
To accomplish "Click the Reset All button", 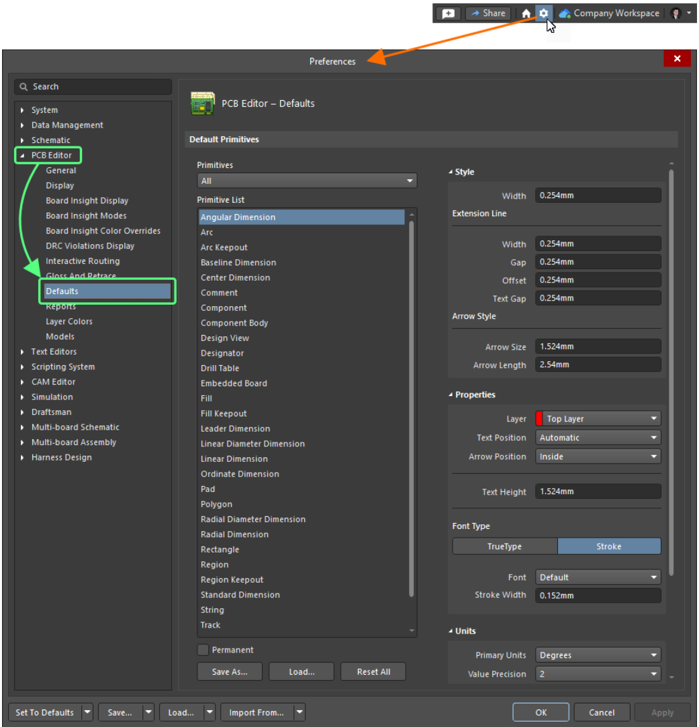I will [x=373, y=671].
